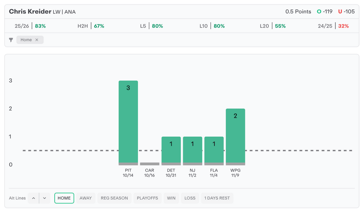
Task: Toggle the REG SEASON filter
Action: coord(114,198)
